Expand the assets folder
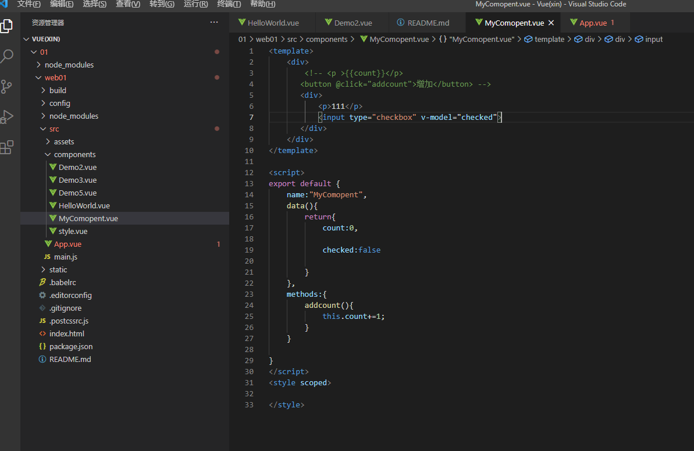The height and width of the screenshot is (451, 694). pos(48,141)
